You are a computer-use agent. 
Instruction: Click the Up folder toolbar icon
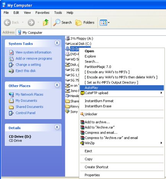click(x=46, y=23)
